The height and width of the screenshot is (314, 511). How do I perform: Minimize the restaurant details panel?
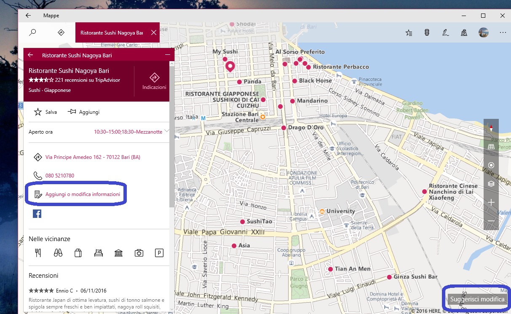tap(167, 55)
